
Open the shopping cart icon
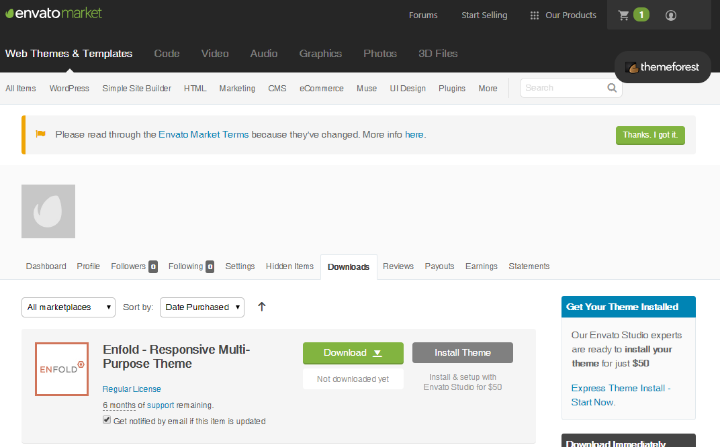pos(624,15)
